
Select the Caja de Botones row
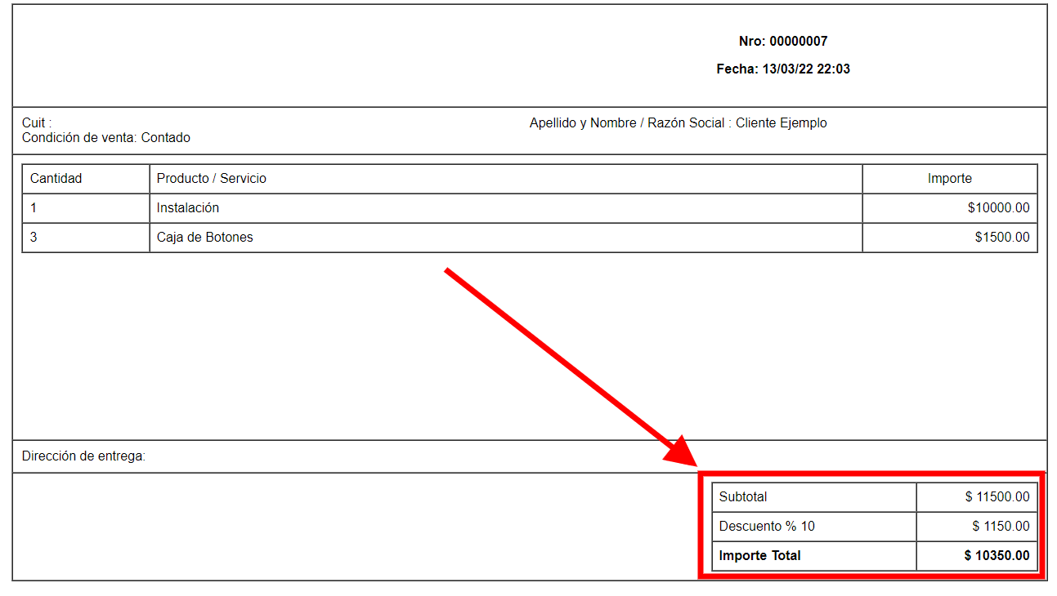click(x=205, y=238)
